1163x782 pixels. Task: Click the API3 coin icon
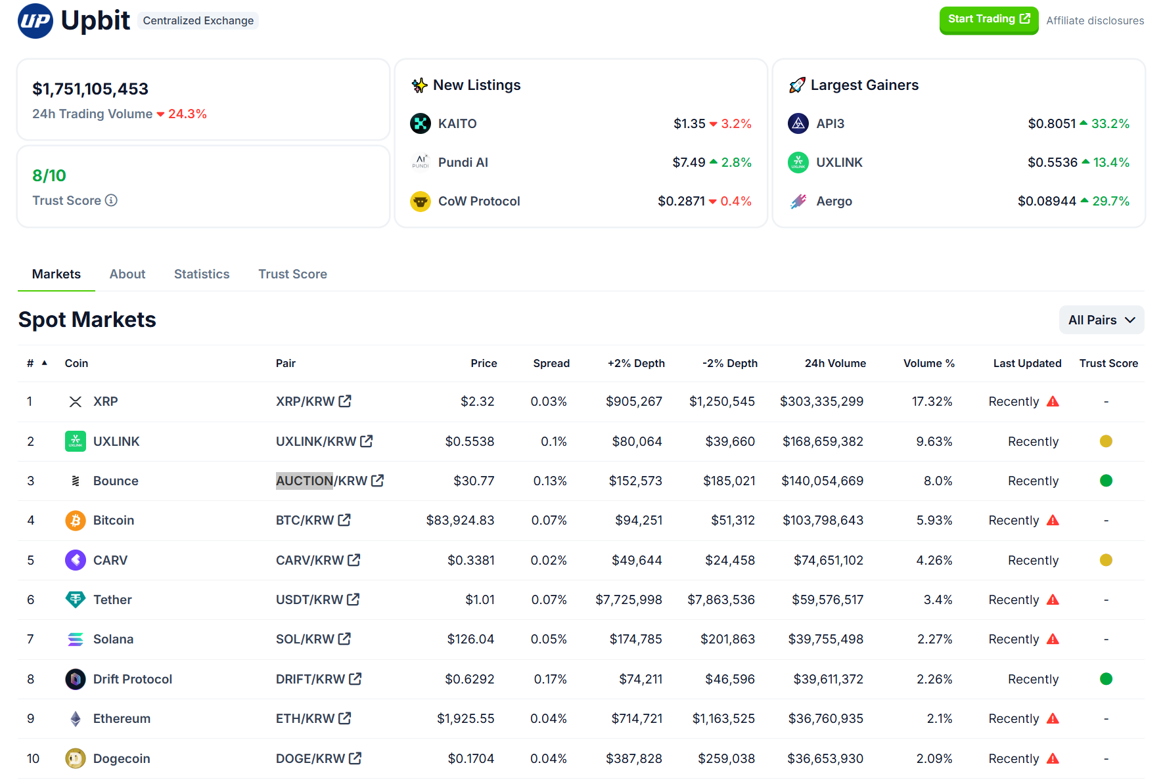tap(798, 123)
